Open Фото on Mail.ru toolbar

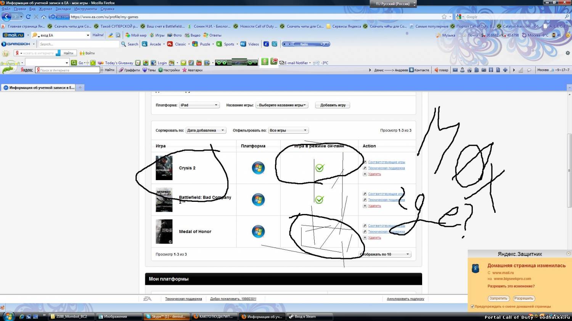[x=175, y=35]
